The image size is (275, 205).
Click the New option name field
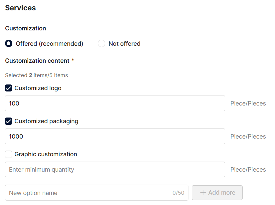click(x=97, y=193)
